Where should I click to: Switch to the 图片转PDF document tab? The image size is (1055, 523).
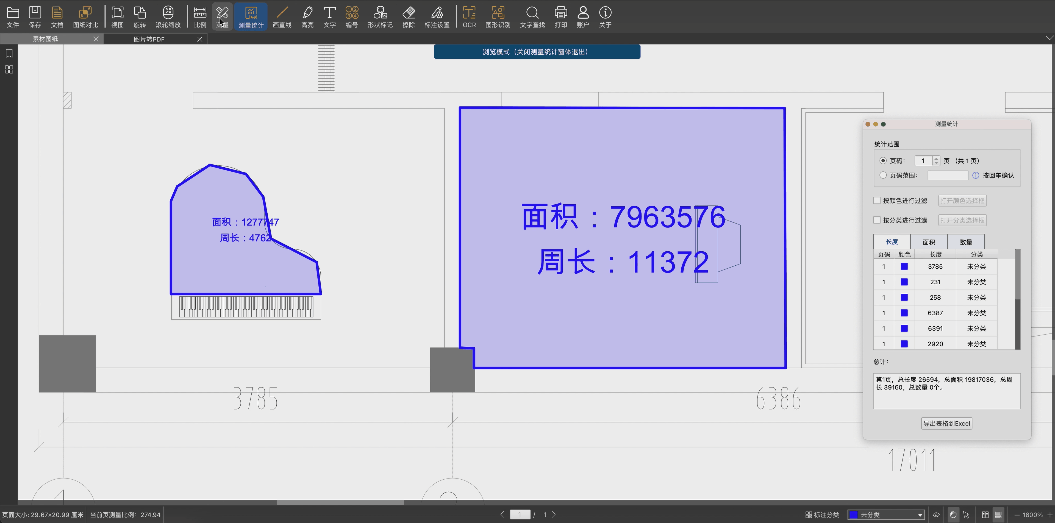click(149, 39)
